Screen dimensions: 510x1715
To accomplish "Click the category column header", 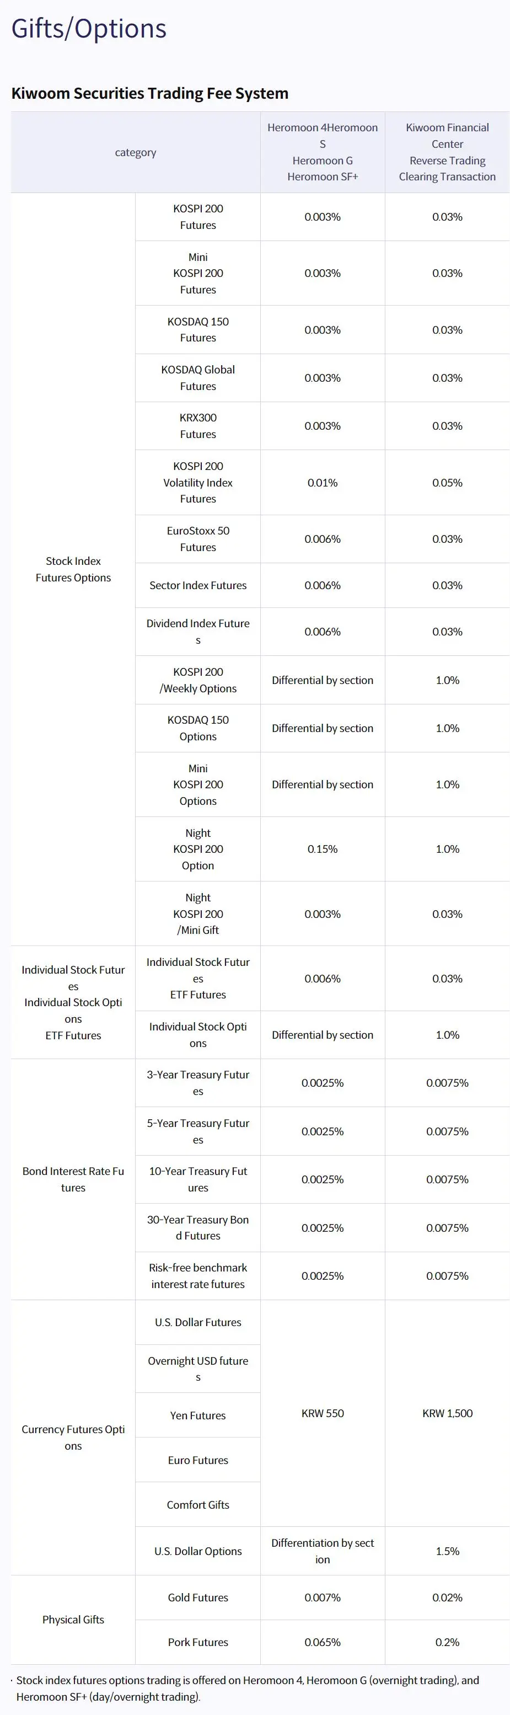I will (x=136, y=152).
